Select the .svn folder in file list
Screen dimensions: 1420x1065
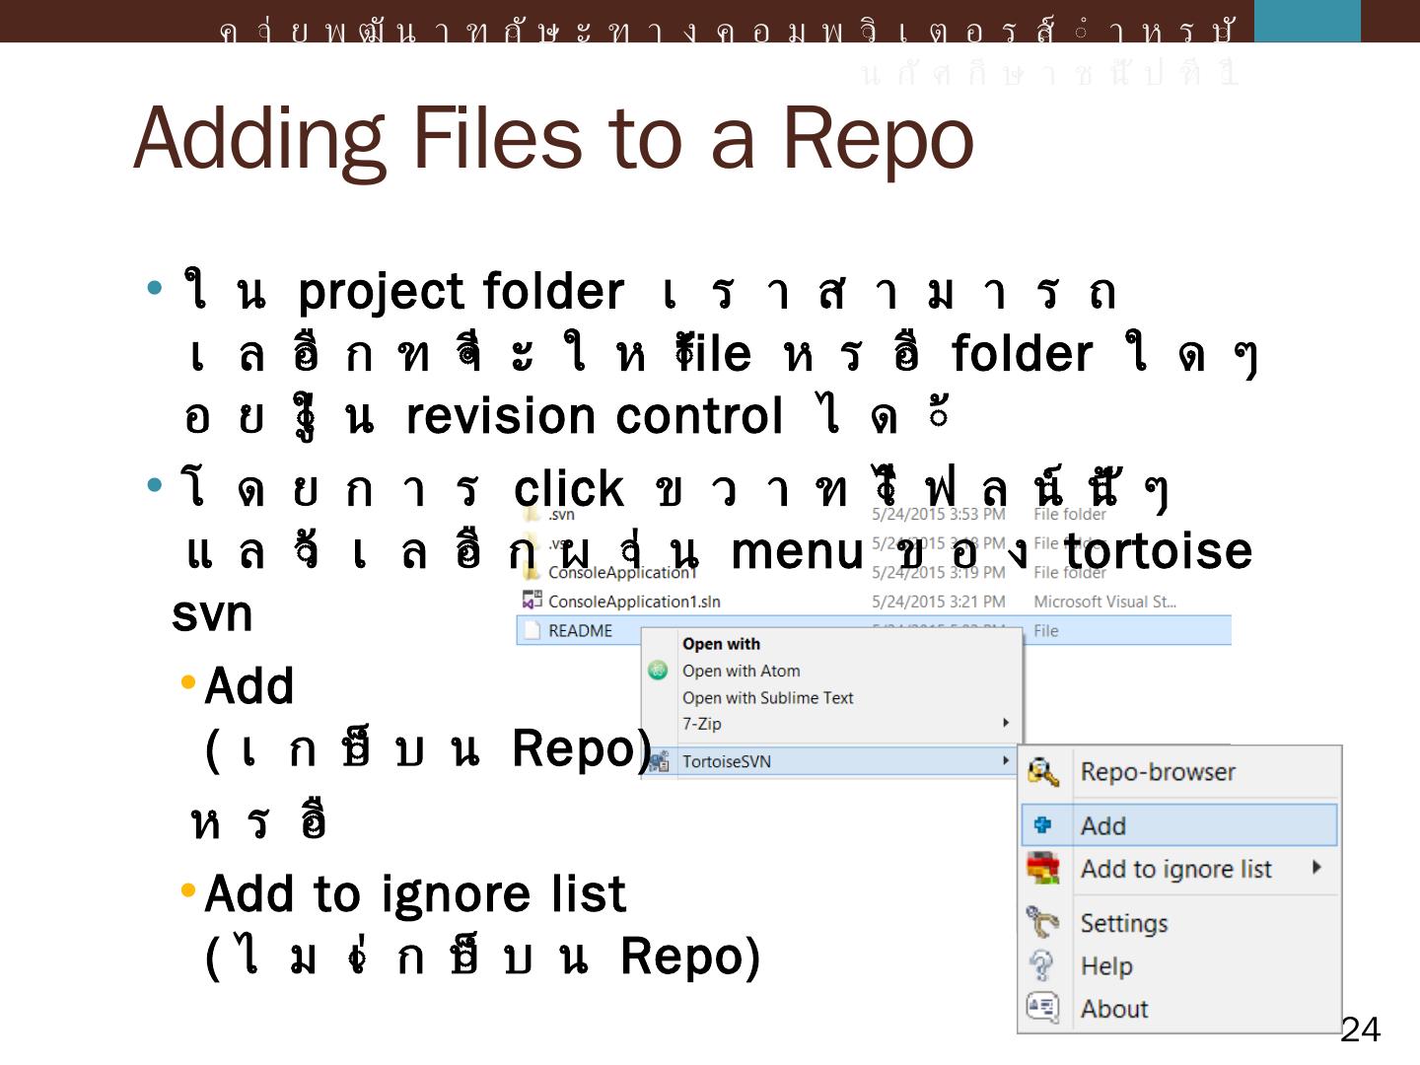[x=560, y=515]
